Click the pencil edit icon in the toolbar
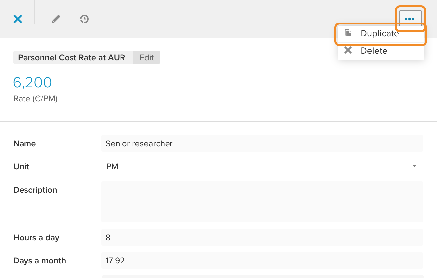 [56, 19]
